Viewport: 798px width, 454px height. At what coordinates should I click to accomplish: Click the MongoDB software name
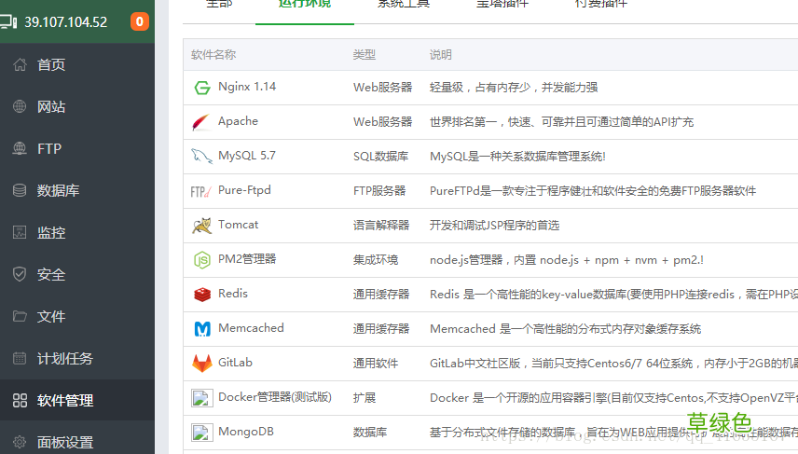(246, 432)
